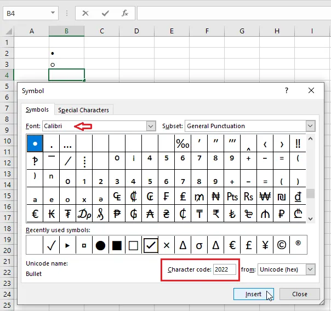Close the Symbol dialog with X
Screen dimensions: 331x311
click(311, 90)
